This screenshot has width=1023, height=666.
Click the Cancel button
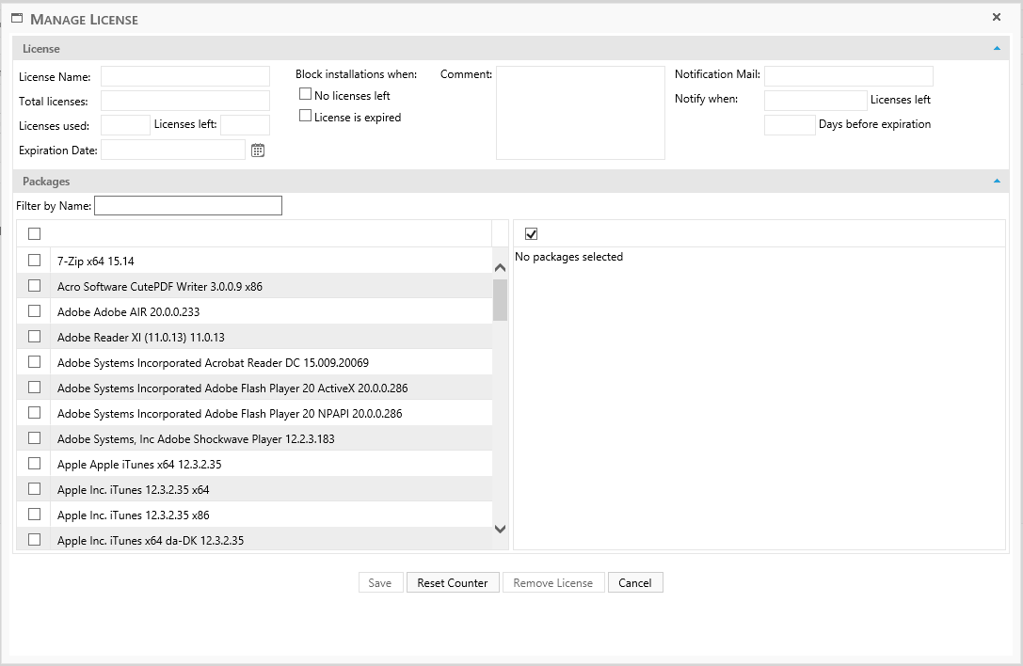[635, 582]
